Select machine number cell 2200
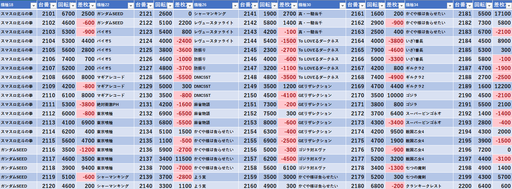 [x=463, y=186]
